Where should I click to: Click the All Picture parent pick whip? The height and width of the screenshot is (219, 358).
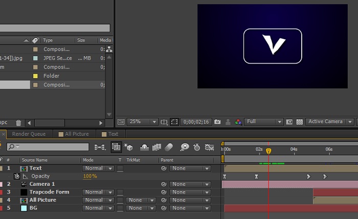164,200
